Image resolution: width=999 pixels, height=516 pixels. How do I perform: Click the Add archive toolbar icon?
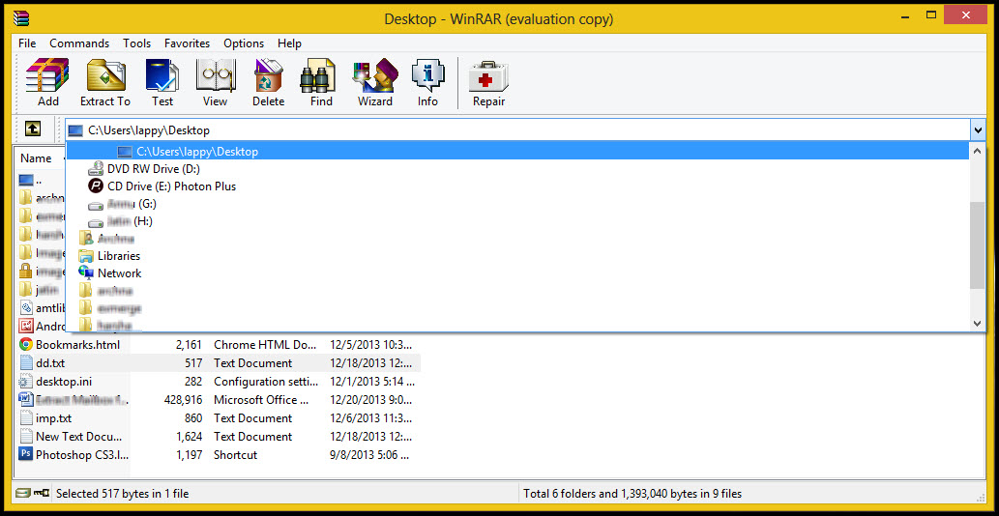pyautogui.click(x=47, y=75)
